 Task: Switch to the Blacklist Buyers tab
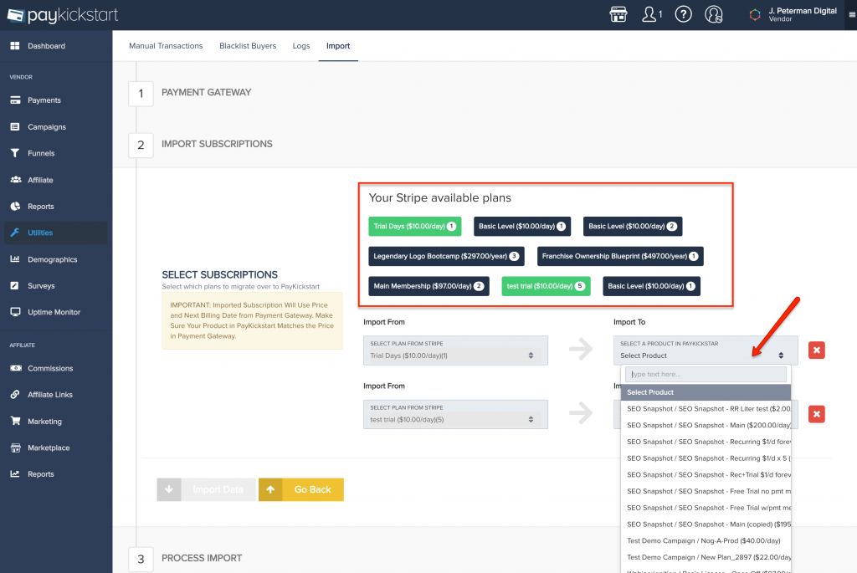[248, 46]
